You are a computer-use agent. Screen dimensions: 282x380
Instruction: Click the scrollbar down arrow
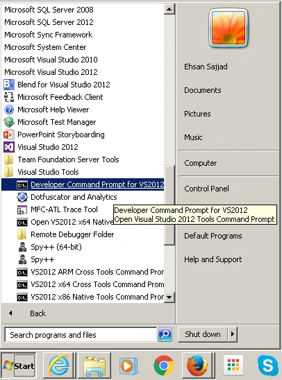tap(169, 297)
